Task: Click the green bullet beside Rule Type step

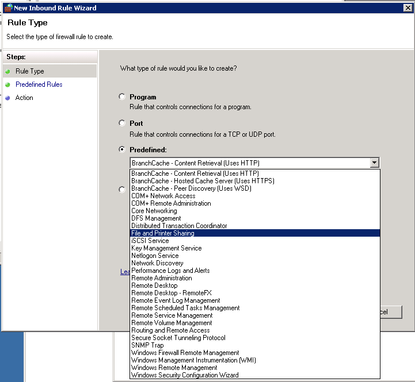Action: (x=7, y=71)
